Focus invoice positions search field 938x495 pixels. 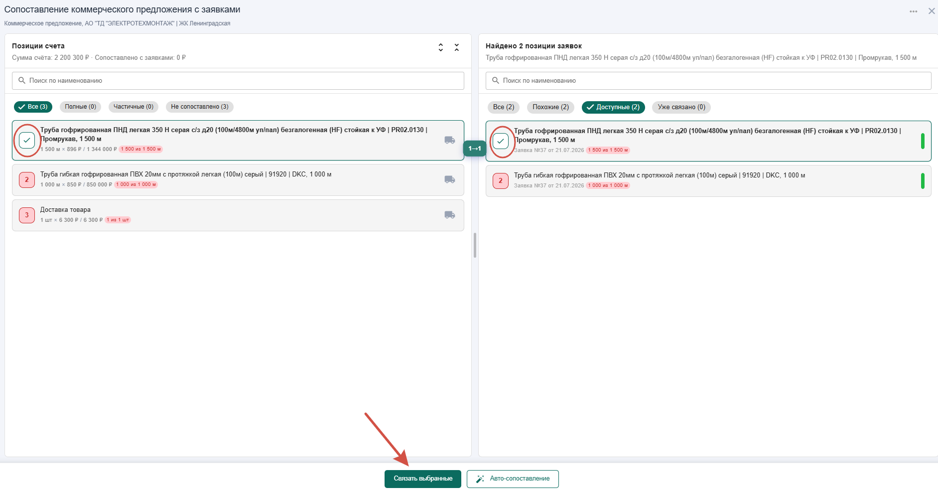point(238,81)
